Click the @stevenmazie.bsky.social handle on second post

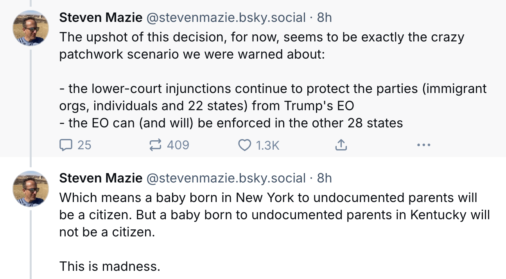226,179
